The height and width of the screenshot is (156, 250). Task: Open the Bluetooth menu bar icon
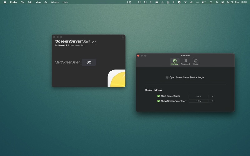pos(174,2)
